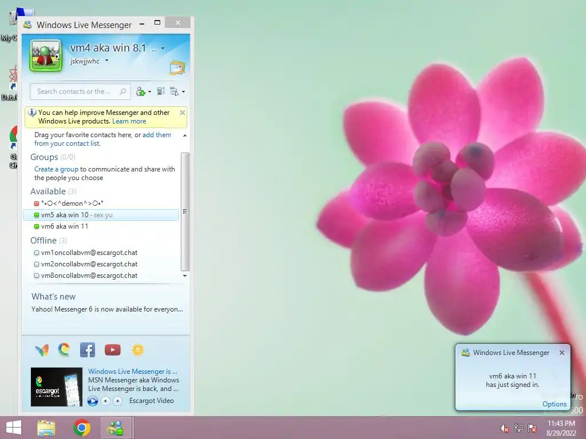This screenshot has width=586, height=439.
Task: Launch Google Chrome from taskbar
Action: pos(82,428)
